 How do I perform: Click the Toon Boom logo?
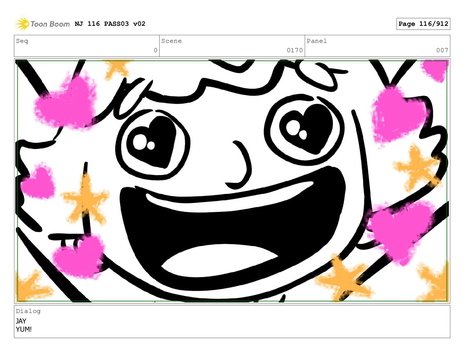point(43,24)
